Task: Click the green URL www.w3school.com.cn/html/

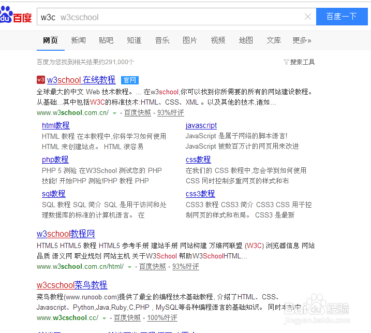Action: coord(80,267)
